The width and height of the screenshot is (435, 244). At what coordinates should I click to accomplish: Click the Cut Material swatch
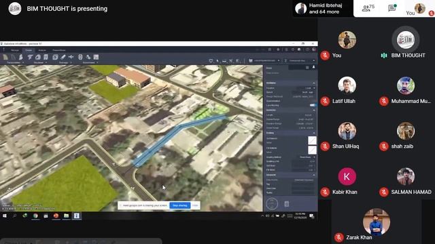click(x=312, y=140)
